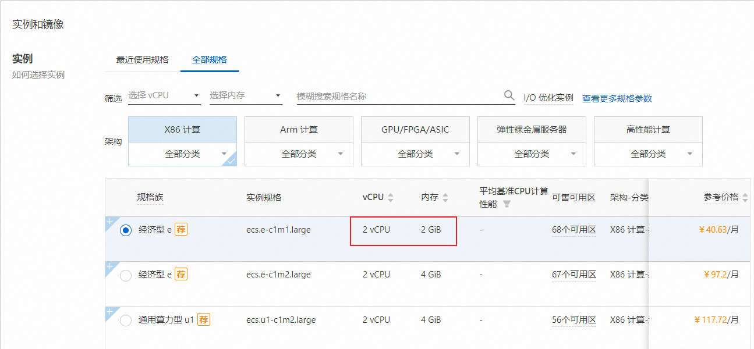This screenshot has height=349, width=754.
Task: Open the 选择内存 dropdown
Action: (246, 95)
